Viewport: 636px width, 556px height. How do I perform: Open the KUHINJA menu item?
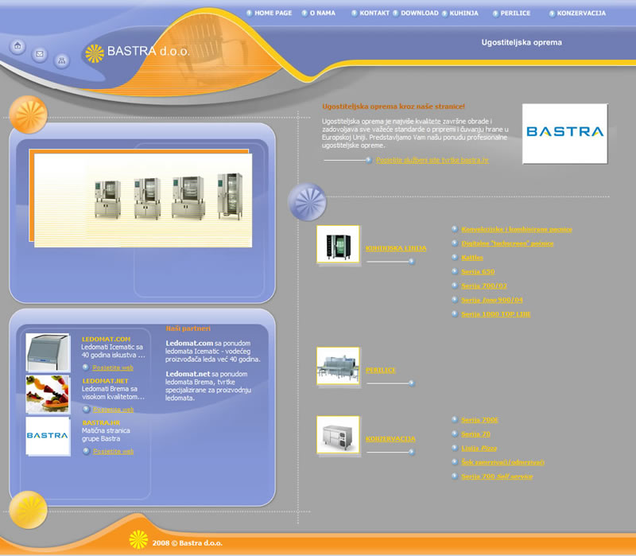(x=463, y=13)
